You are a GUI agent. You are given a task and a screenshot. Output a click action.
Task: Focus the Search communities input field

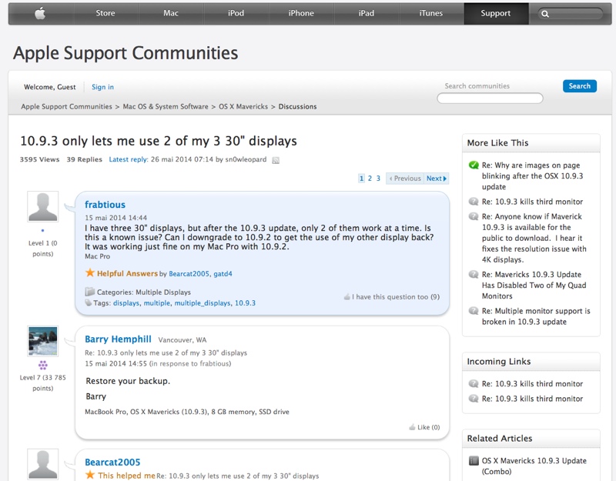490,99
